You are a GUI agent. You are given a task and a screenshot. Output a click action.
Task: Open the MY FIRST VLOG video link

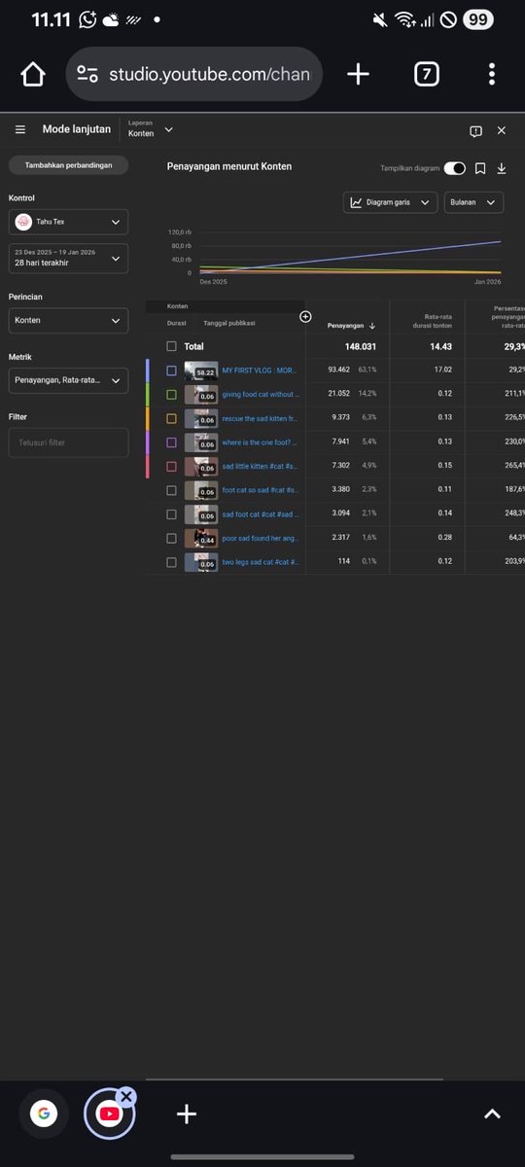[261, 371]
